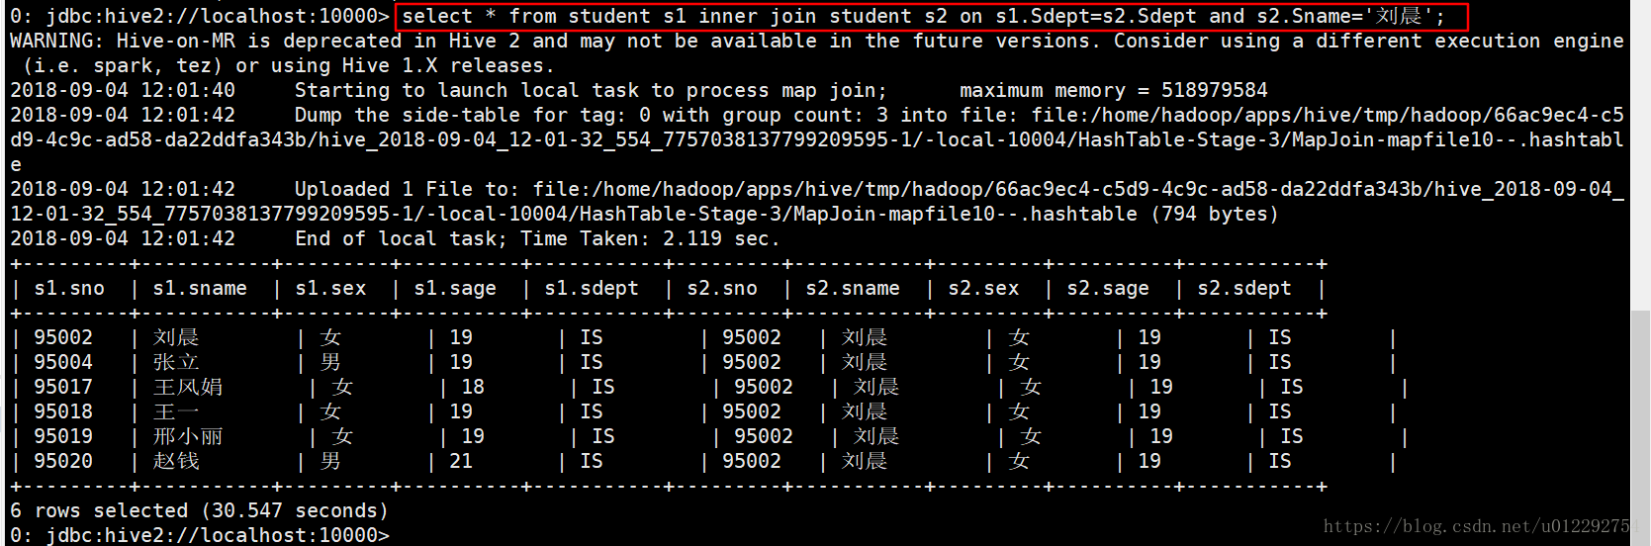Click the name 王风娟 in the table
1651x546 pixels.
[x=188, y=387]
